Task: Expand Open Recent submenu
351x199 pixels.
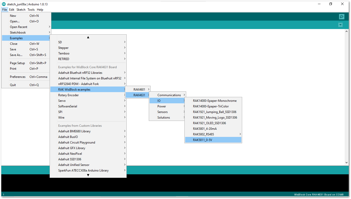Action: [x=26, y=27]
